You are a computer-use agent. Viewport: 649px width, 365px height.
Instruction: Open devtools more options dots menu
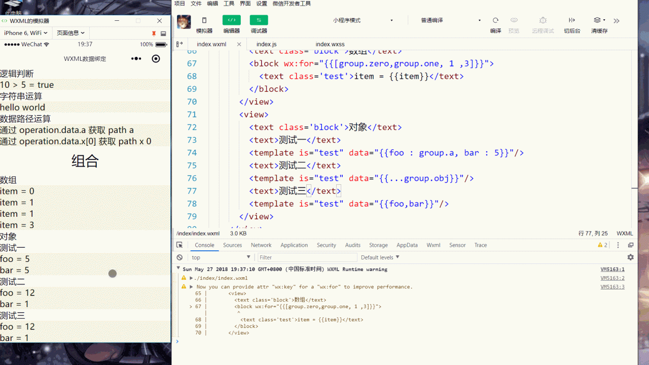618,245
